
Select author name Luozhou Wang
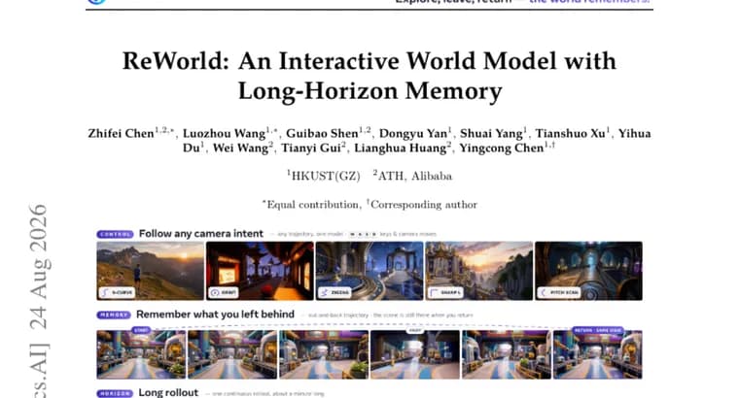coord(224,134)
